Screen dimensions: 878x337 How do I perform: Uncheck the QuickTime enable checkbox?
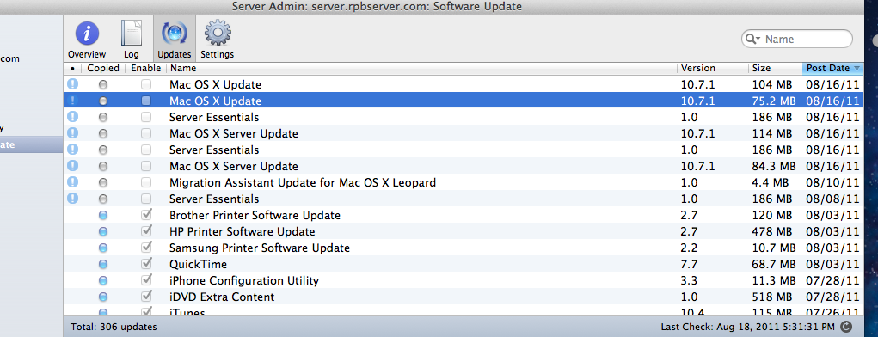click(x=147, y=263)
